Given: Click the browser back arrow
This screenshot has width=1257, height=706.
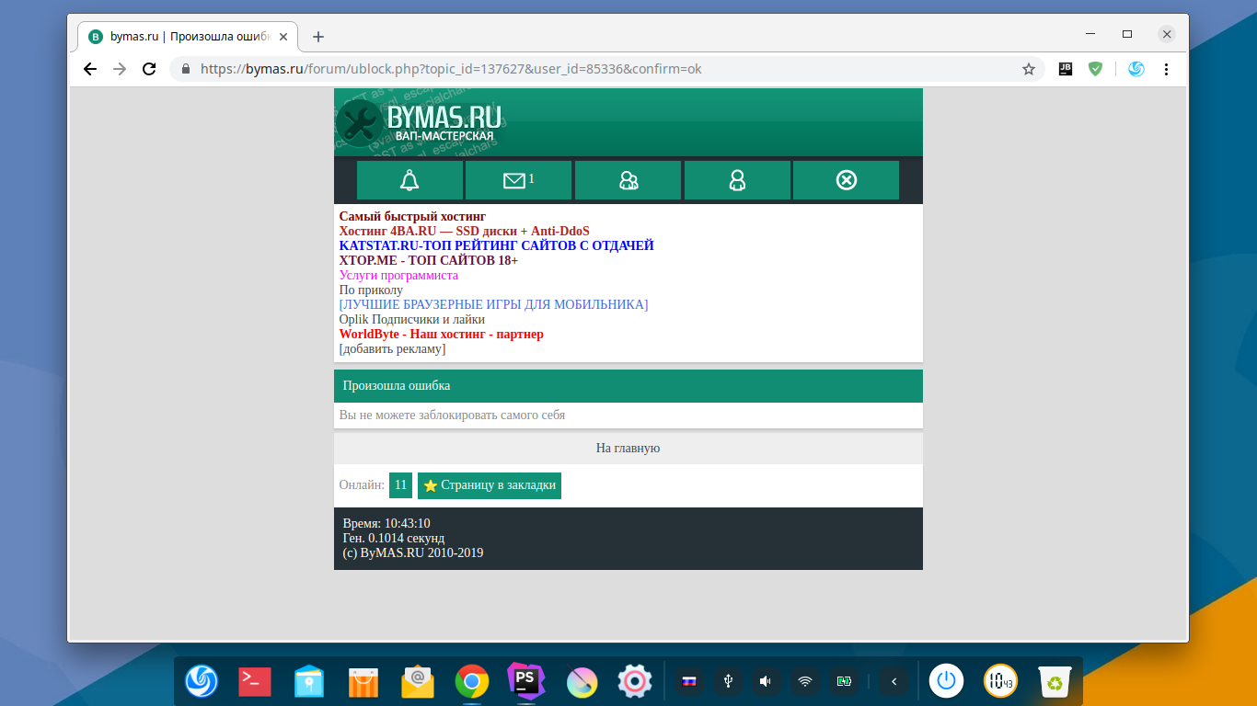Looking at the screenshot, I should [89, 69].
